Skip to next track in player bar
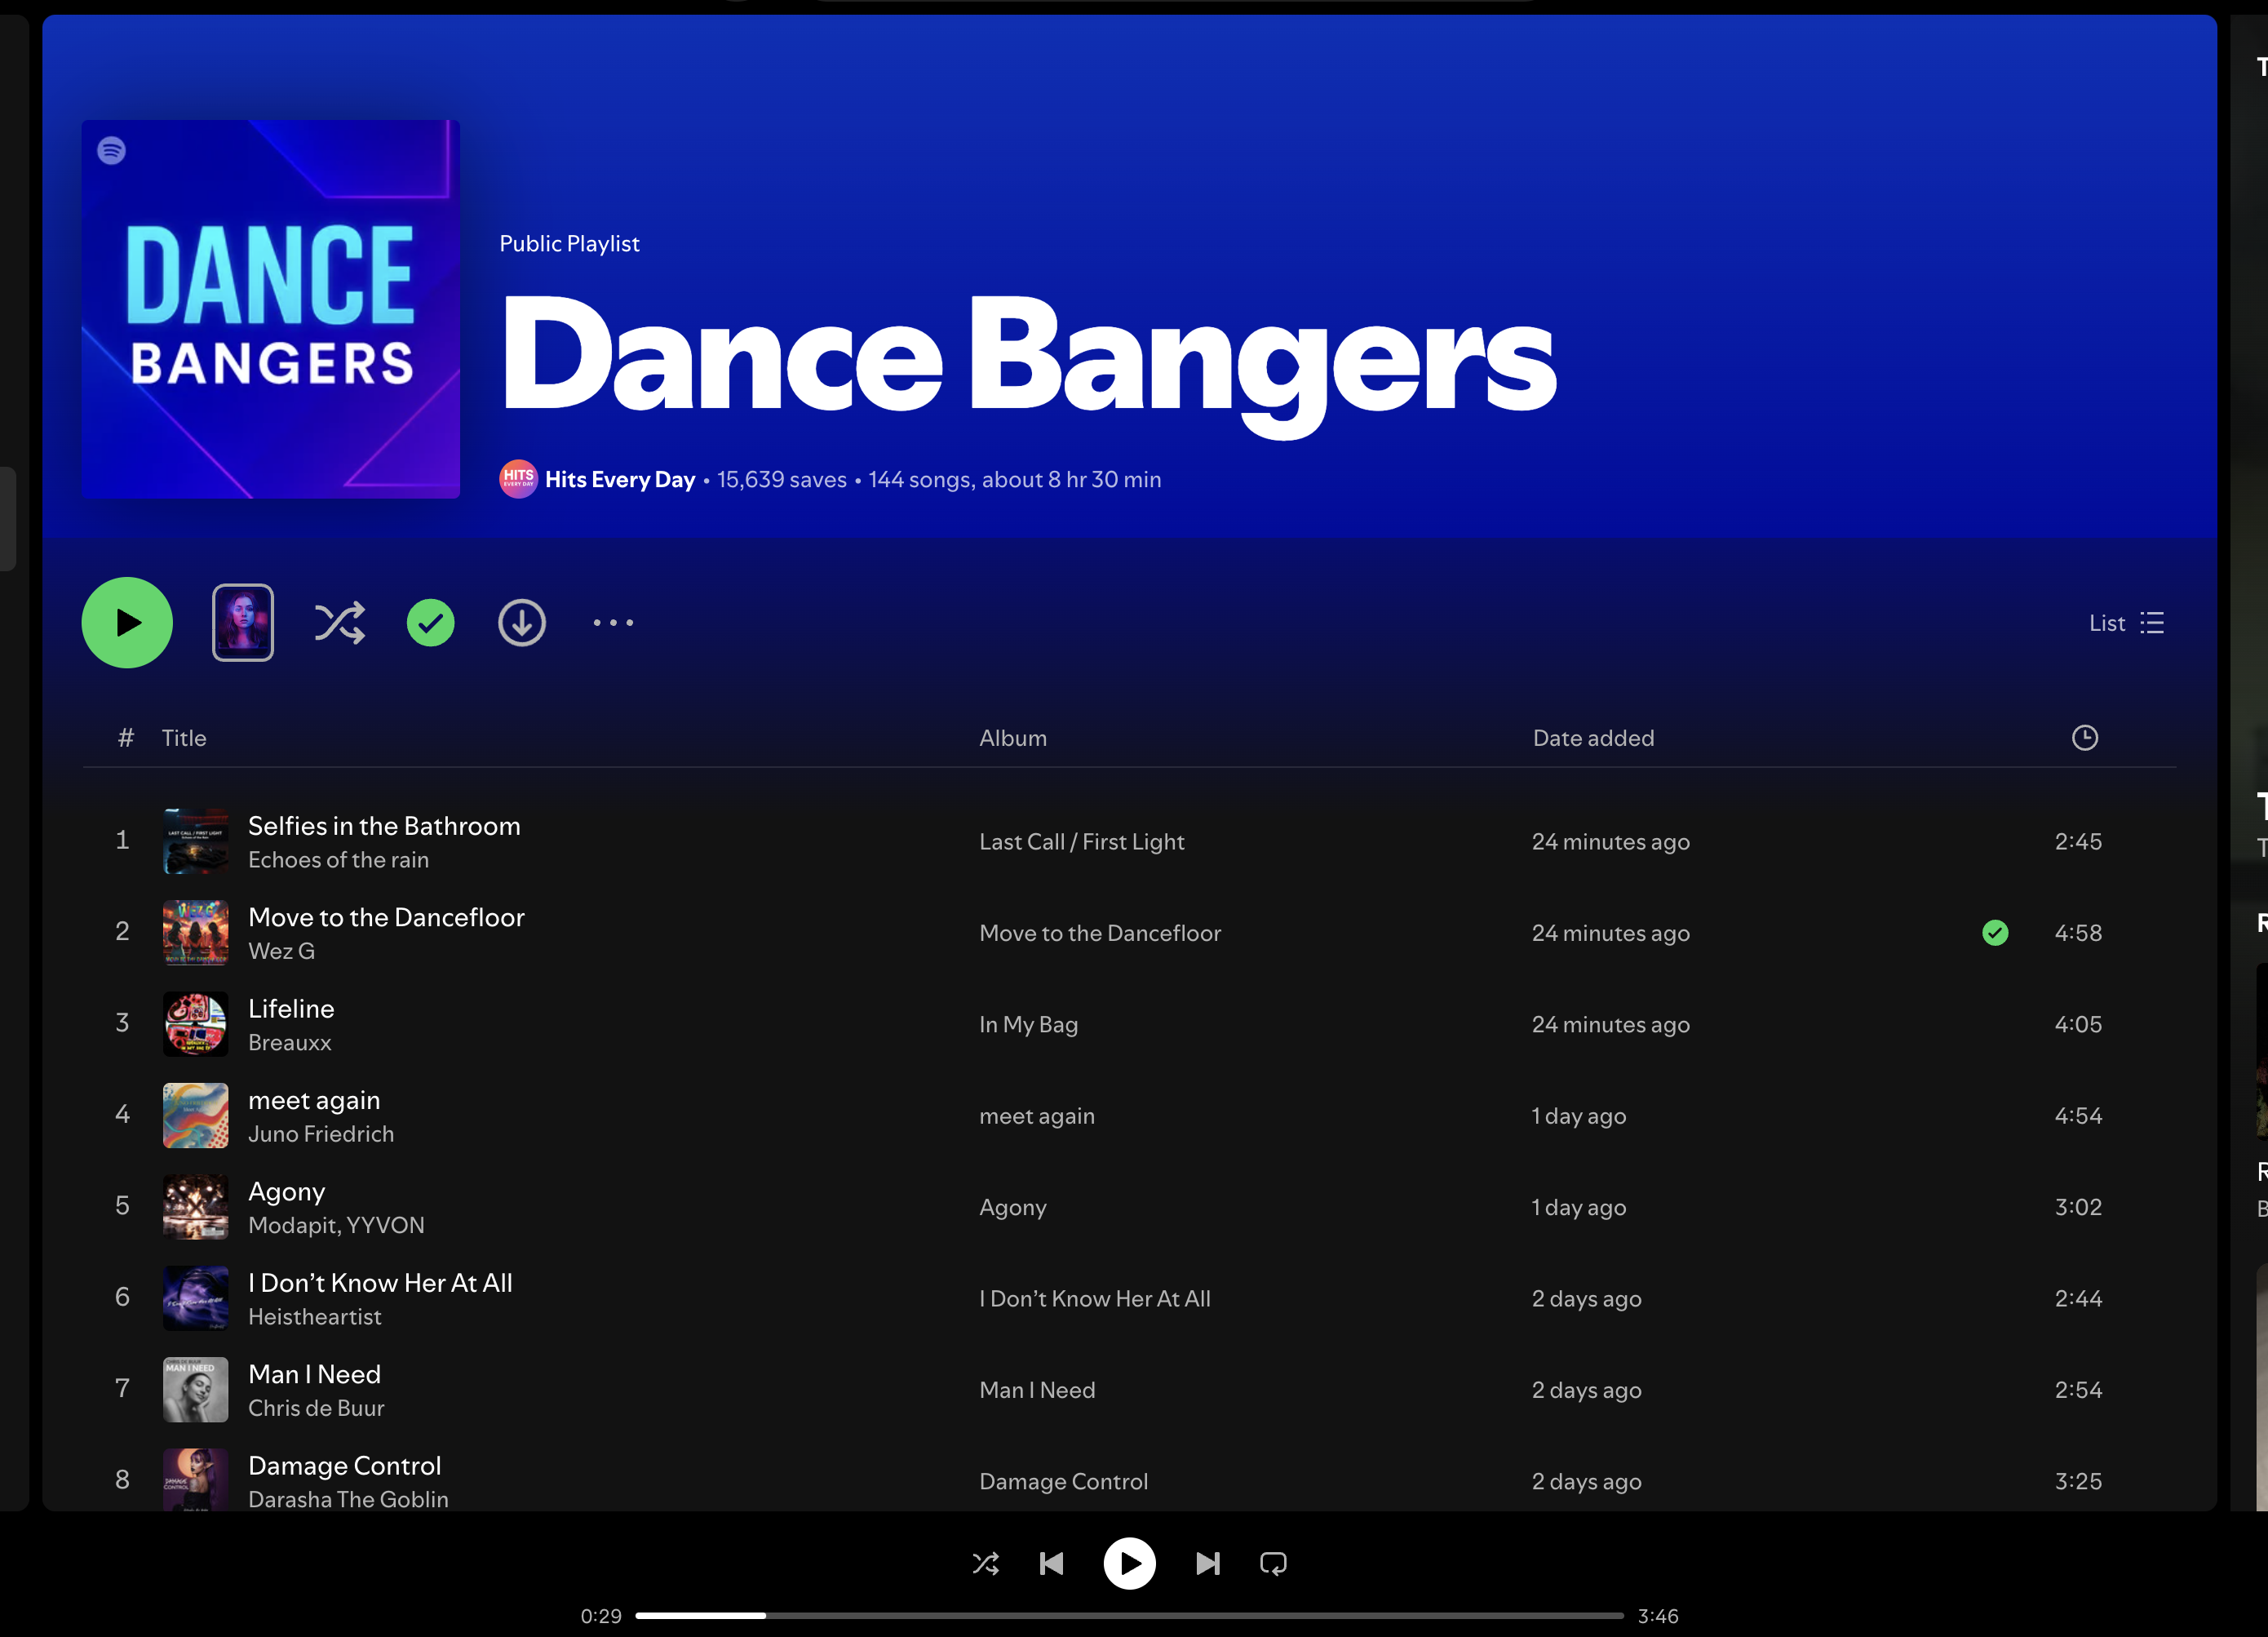Viewport: 2268px width, 1637px height. (x=1208, y=1563)
